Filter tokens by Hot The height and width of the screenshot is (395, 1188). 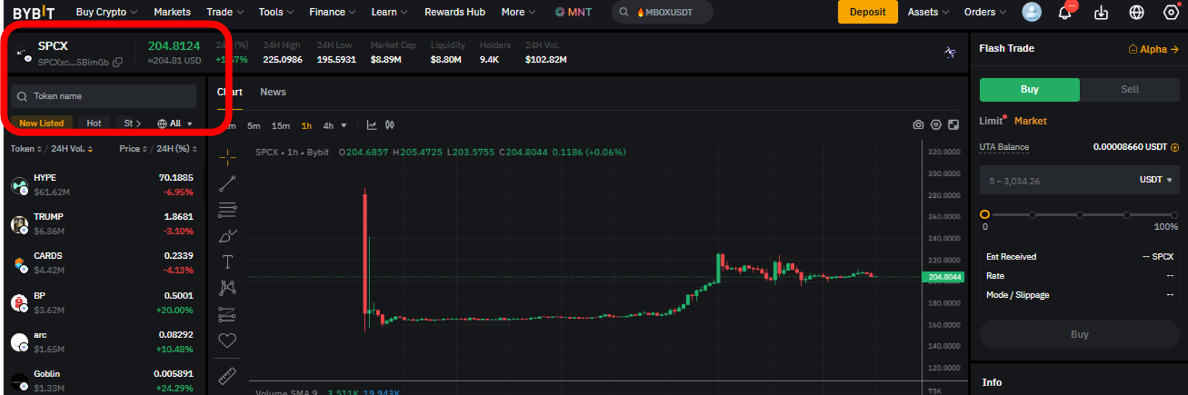(94, 123)
